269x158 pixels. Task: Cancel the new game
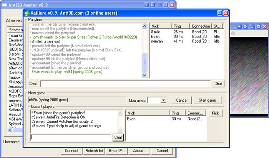coord(181,100)
